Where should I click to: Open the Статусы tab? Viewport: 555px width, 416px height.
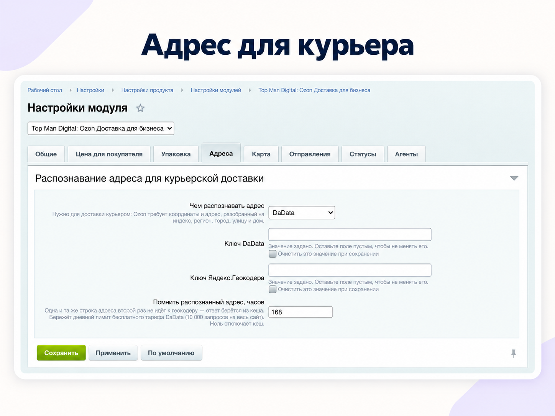tap(363, 154)
